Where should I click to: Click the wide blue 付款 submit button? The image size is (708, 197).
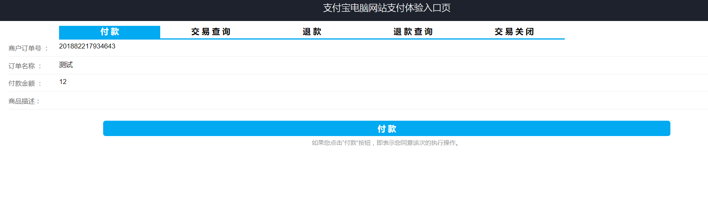tap(387, 128)
